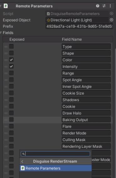116x178 pixels.
Task: Open the Remote Parameters help reference icon
Action: click(x=97, y=6)
